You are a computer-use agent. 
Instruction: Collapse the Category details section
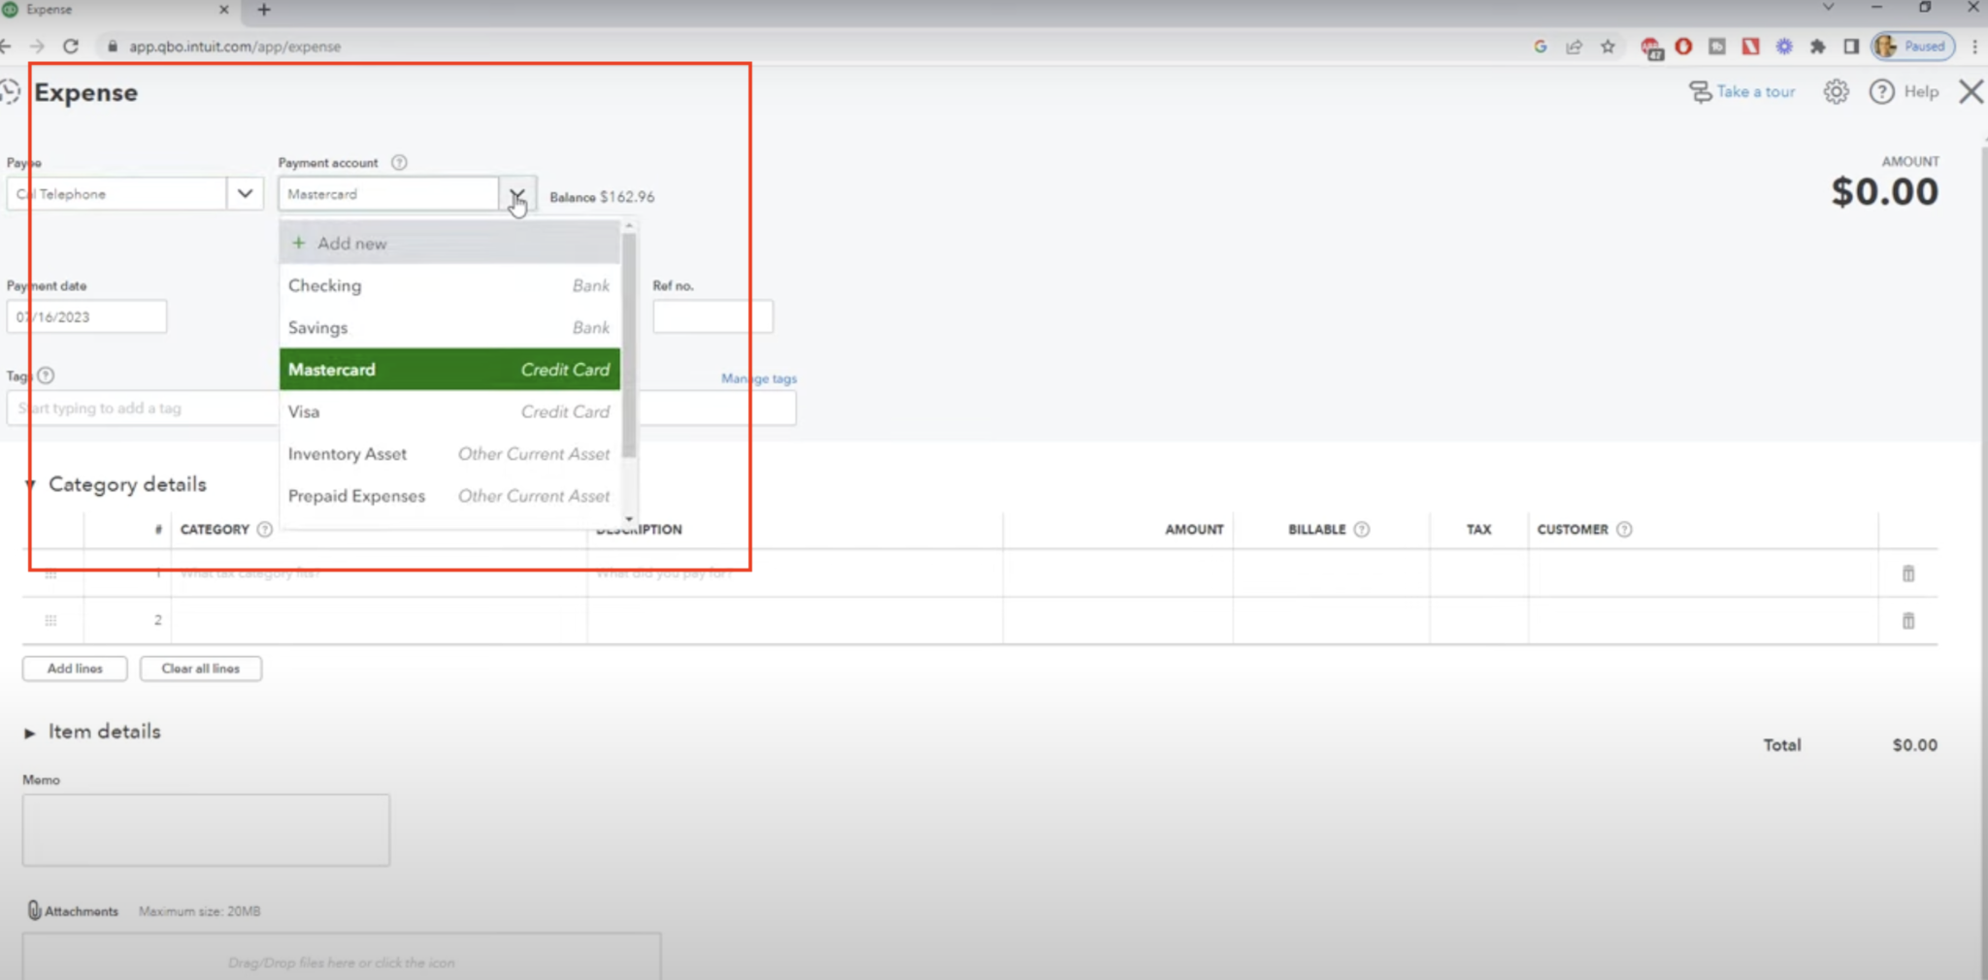click(29, 484)
